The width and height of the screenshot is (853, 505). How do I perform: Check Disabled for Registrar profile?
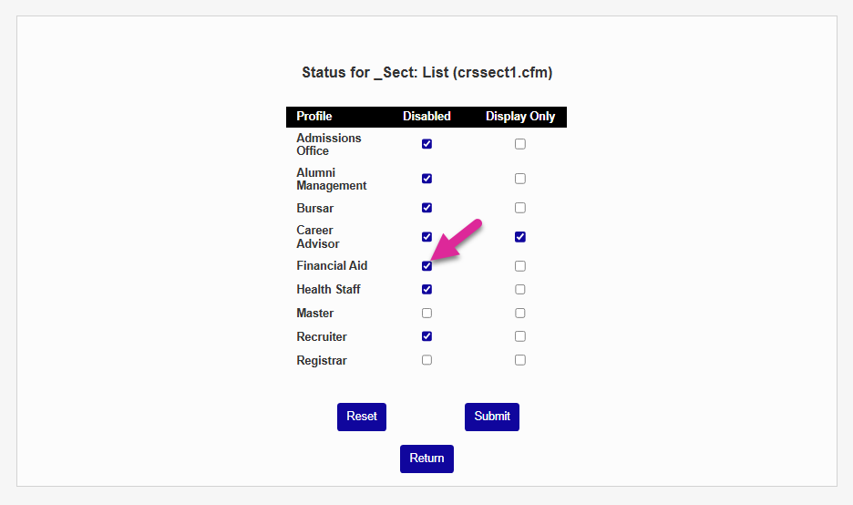point(426,360)
